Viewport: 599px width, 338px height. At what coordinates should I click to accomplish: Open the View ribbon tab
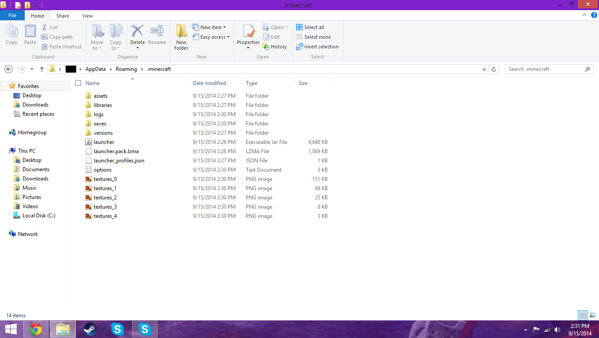[87, 16]
